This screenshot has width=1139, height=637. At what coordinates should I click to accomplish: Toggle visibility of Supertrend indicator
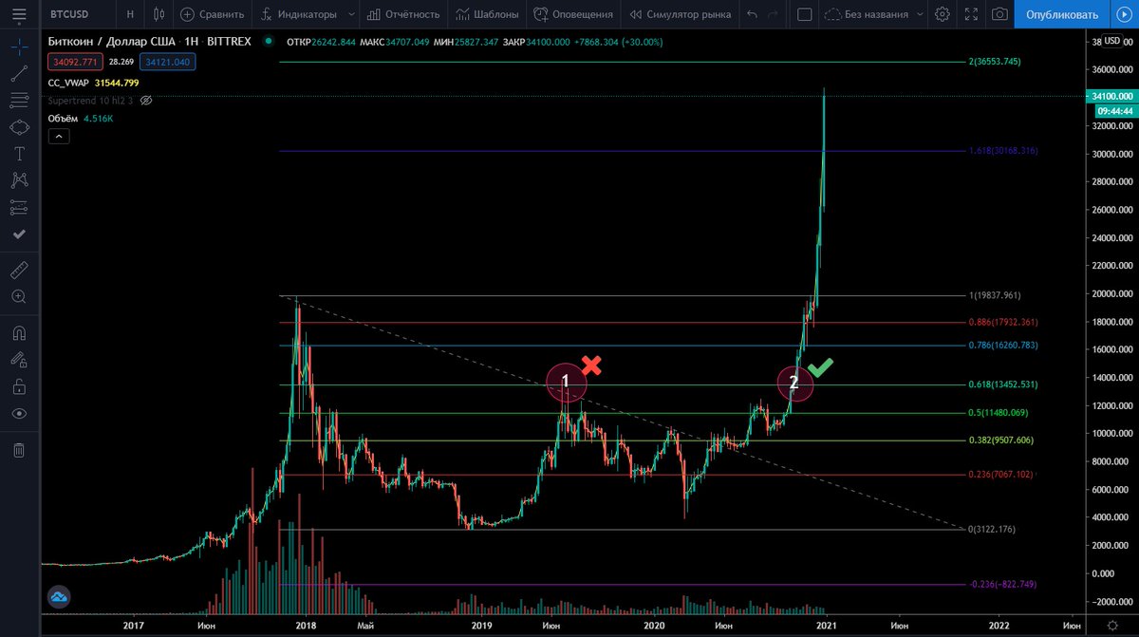[145, 100]
